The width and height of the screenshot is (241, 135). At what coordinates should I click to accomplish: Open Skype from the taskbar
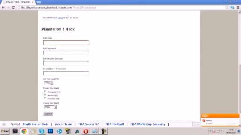point(42,131)
